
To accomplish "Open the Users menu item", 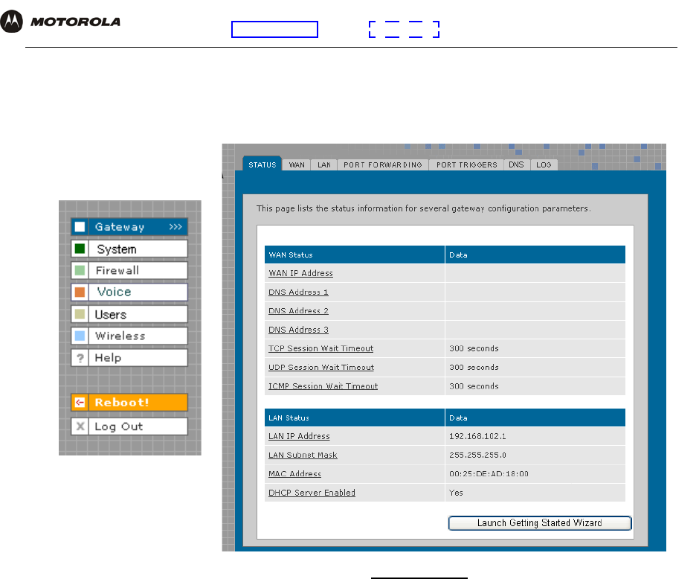I will coord(129,314).
